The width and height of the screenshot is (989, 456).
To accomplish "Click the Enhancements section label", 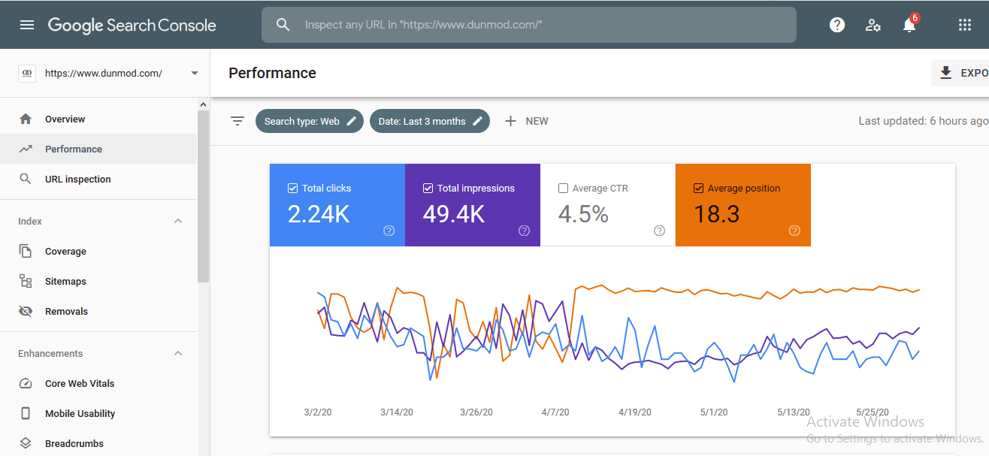I will (x=50, y=353).
